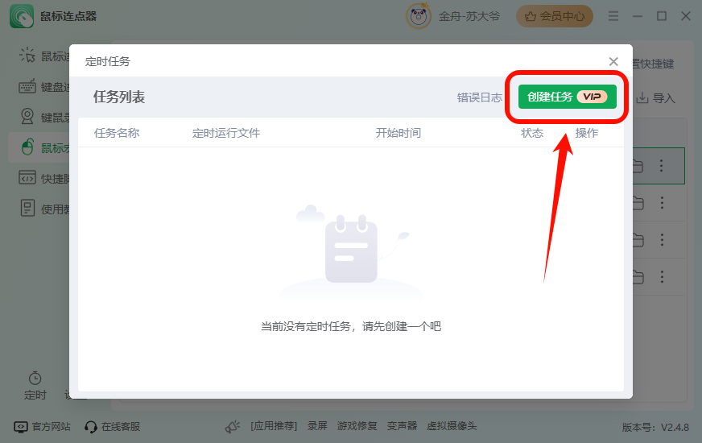Minimize the 鼠标连点器 window
This screenshot has height=443, width=702.
click(638, 17)
